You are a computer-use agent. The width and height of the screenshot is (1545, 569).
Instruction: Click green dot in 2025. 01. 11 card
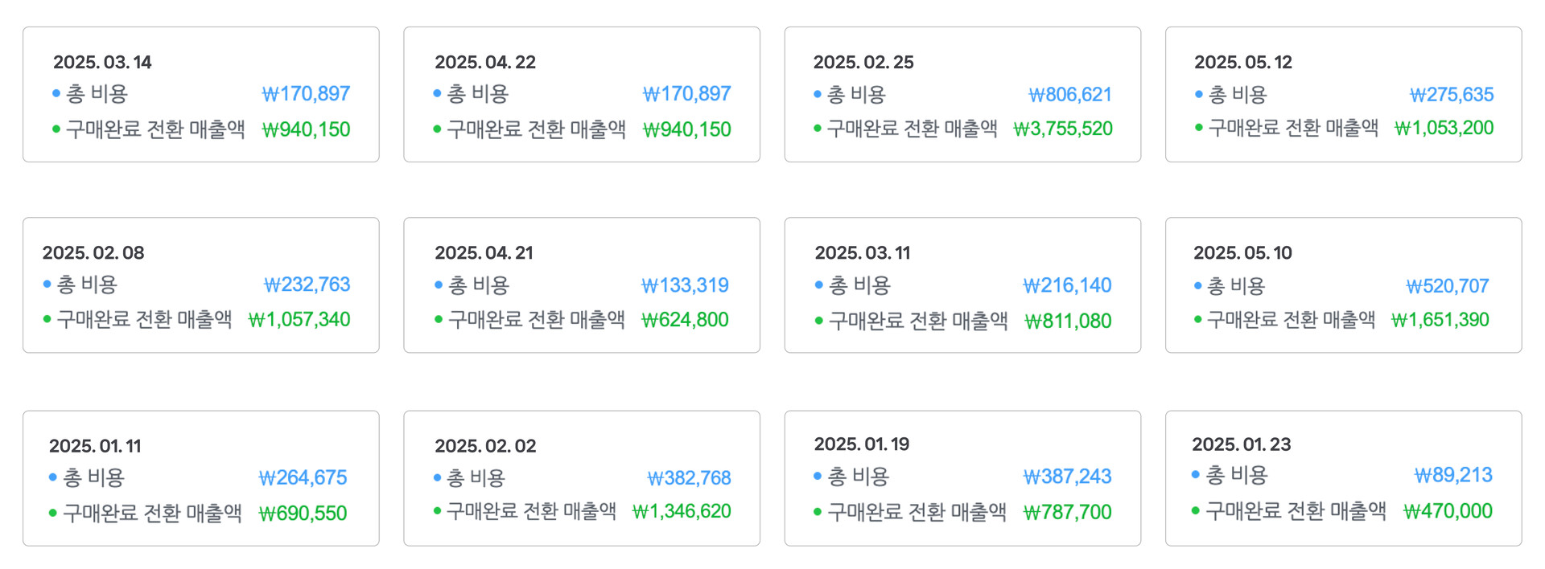(53, 513)
